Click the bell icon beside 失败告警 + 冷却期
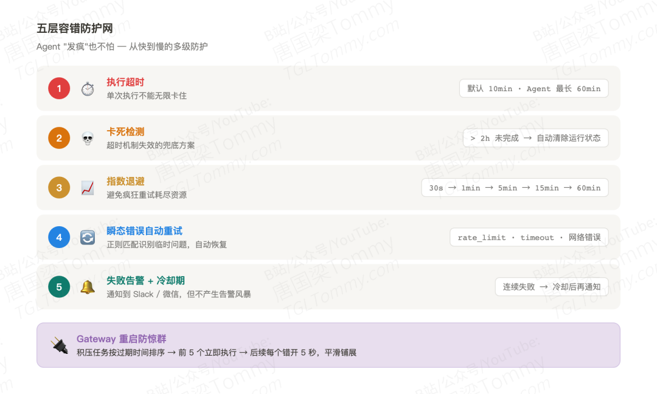The width and height of the screenshot is (657, 394). pyautogui.click(x=88, y=287)
